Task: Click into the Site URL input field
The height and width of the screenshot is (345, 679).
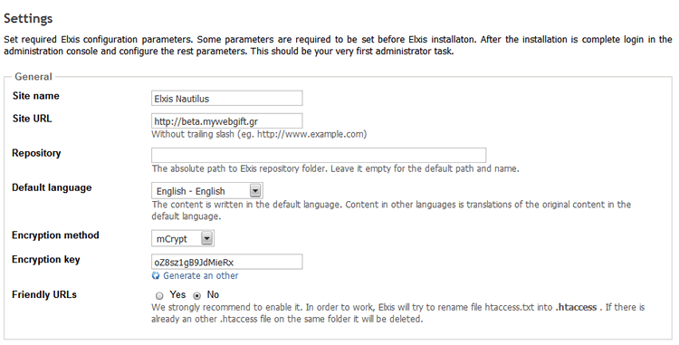Action: click(x=227, y=121)
